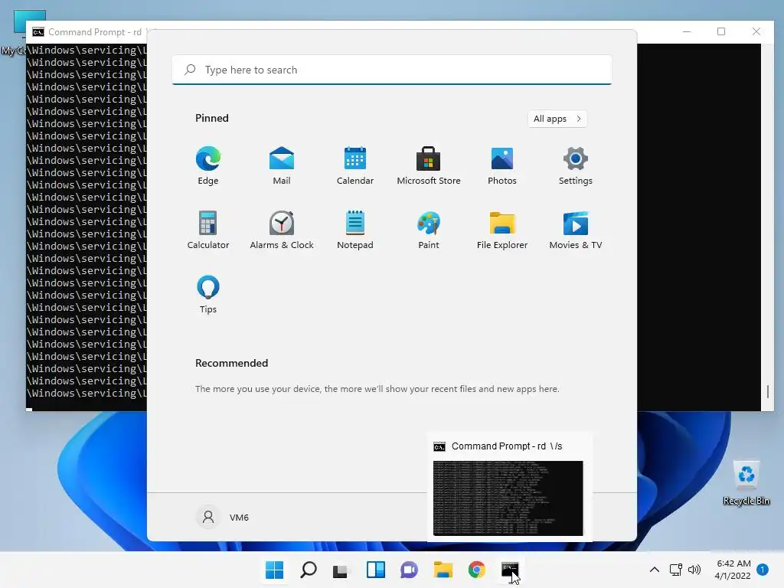Image resolution: width=784 pixels, height=588 pixels.
Task: Open the All apps list
Action: [557, 119]
